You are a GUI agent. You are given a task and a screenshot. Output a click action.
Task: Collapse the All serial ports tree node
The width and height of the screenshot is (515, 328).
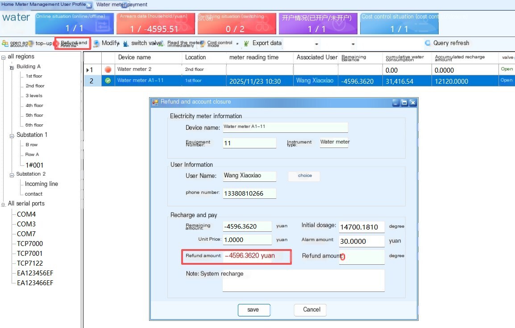click(3, 205)
